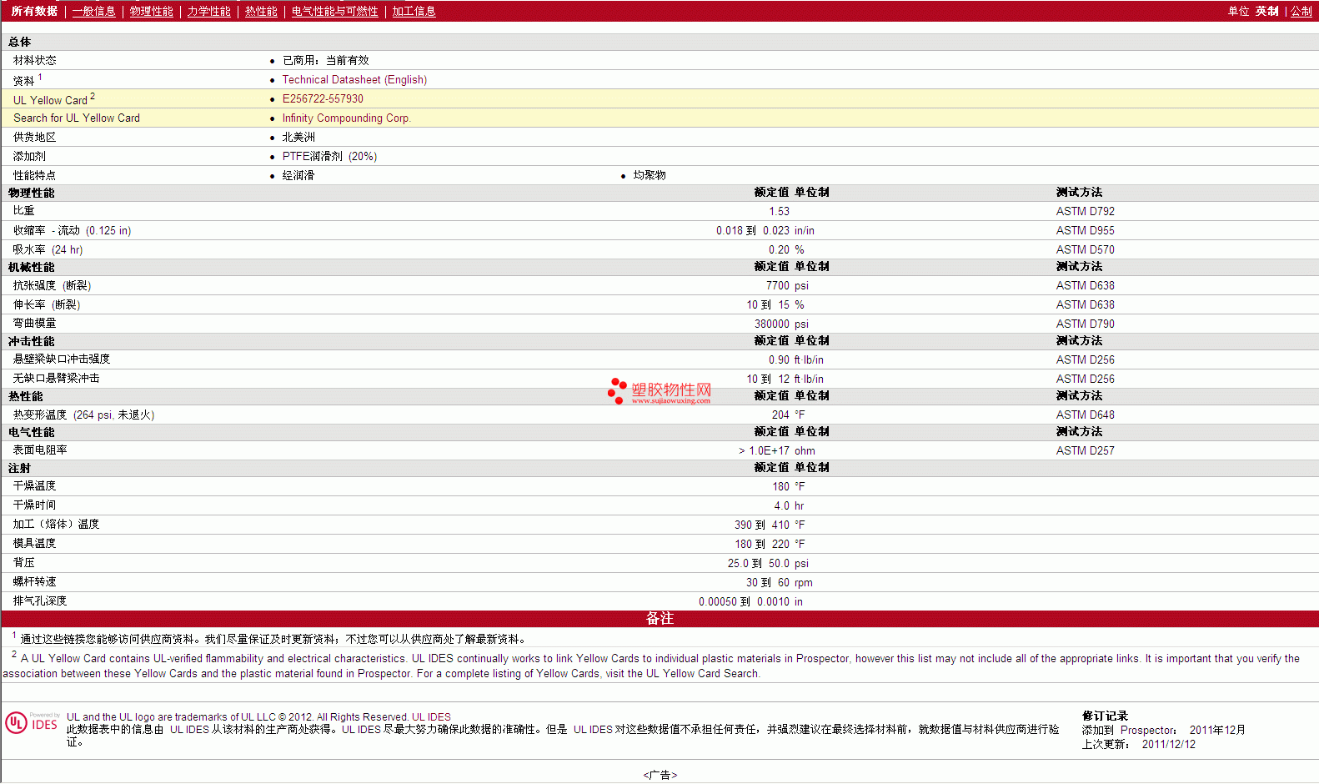This screenshot has width=1319, height=784.
Task: Click the 比重 value 1.53
Action: (x=779, y=211)
